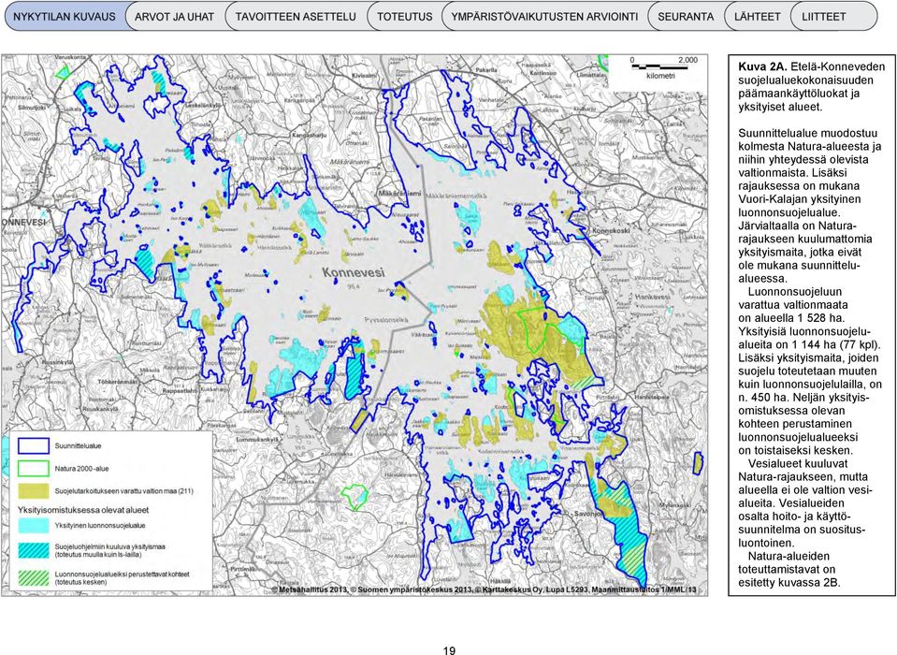Switch to the SEURANTA tab
Screen dimensions: 897x655
(x=686, y=17)
